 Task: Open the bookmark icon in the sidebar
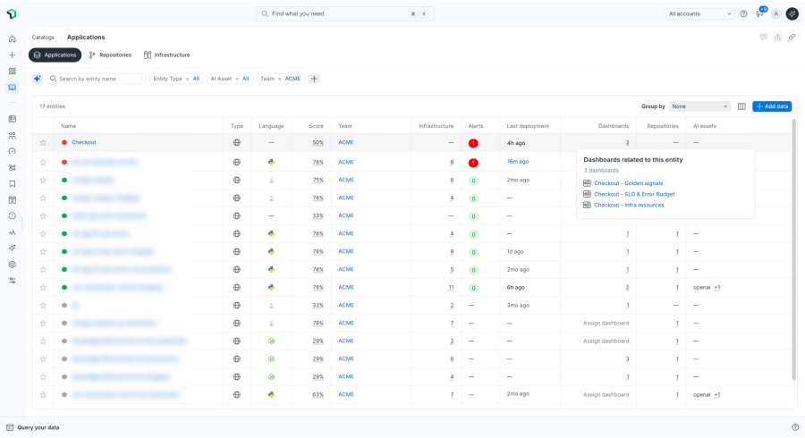tap(13, 183)
